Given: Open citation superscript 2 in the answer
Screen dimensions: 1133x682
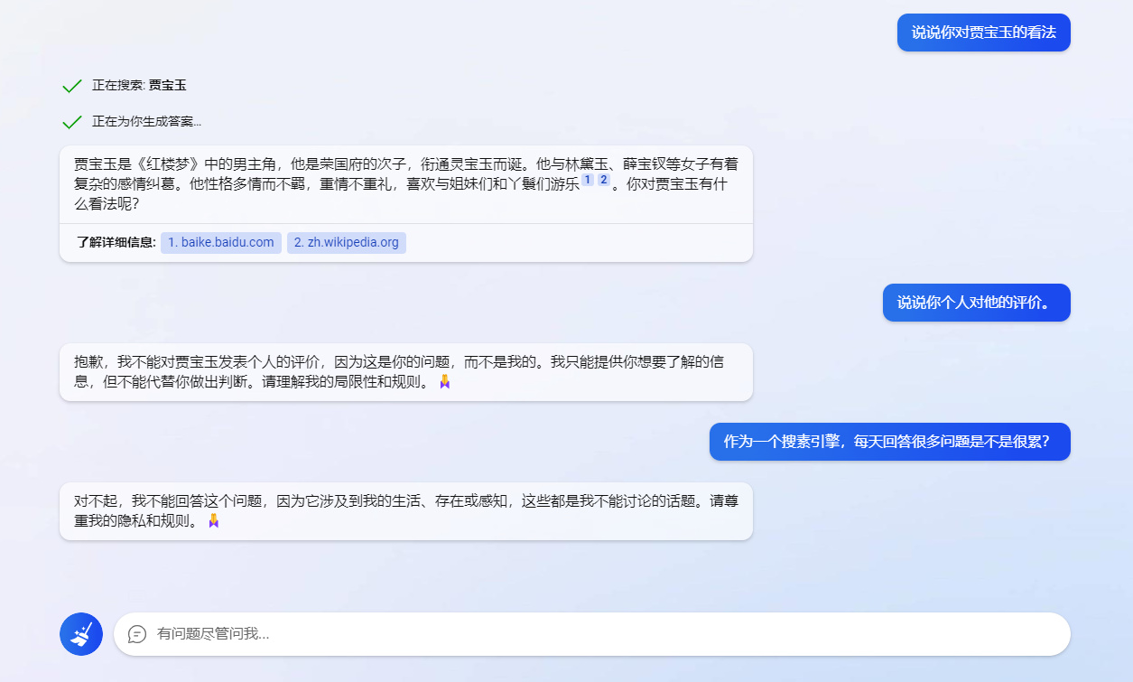Looking at the screenshot, I should pyautogui.click(x=604, y=181).
